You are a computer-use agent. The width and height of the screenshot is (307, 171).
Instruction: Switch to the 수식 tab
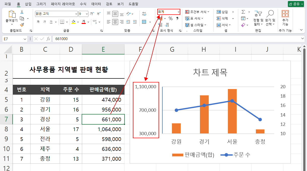click(x=83, y=4)
